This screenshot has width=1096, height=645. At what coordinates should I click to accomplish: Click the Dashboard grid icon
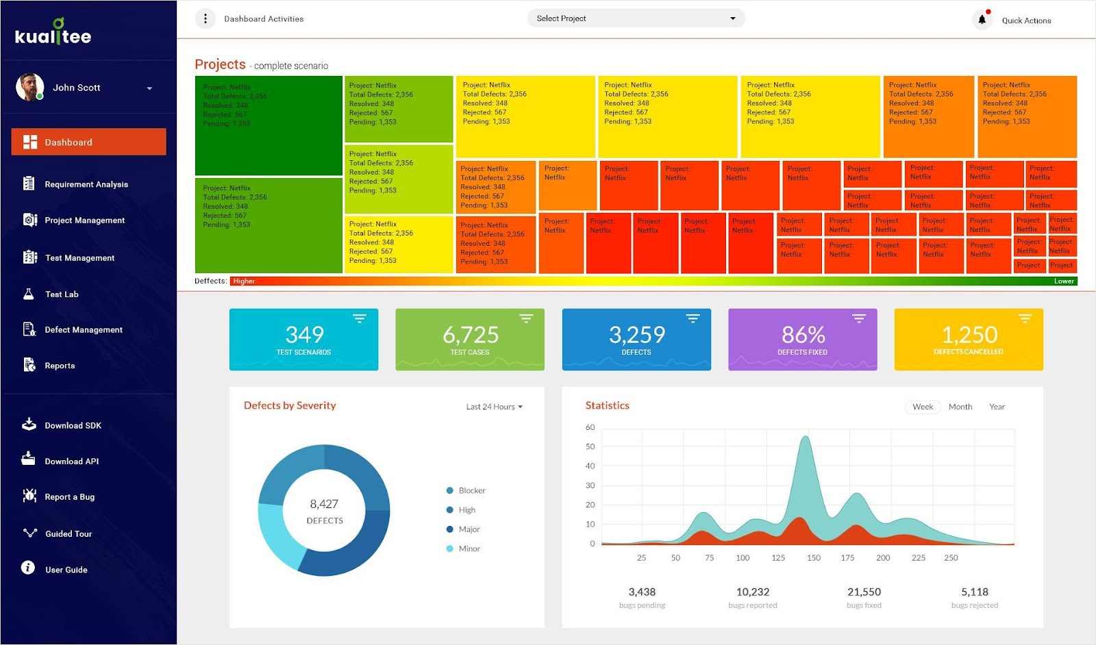29,142
